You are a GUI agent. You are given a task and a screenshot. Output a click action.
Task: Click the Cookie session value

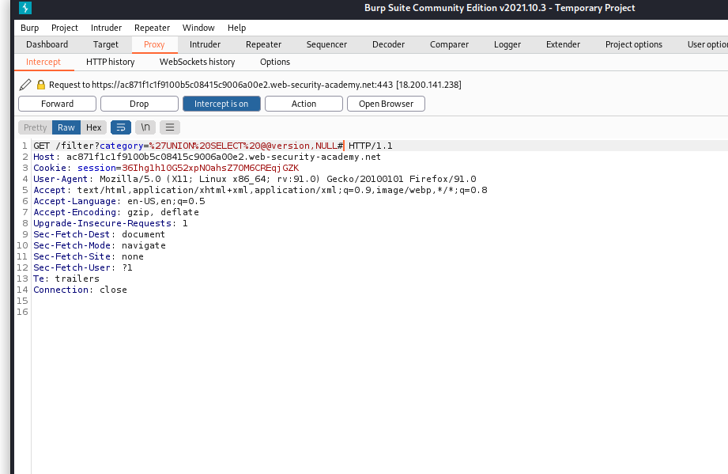coord(210,169)
